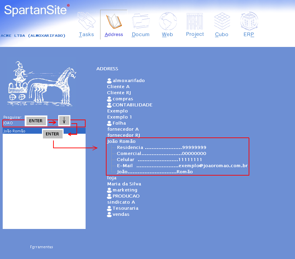Open the Ferramentas link

click(x=42, y=247)
